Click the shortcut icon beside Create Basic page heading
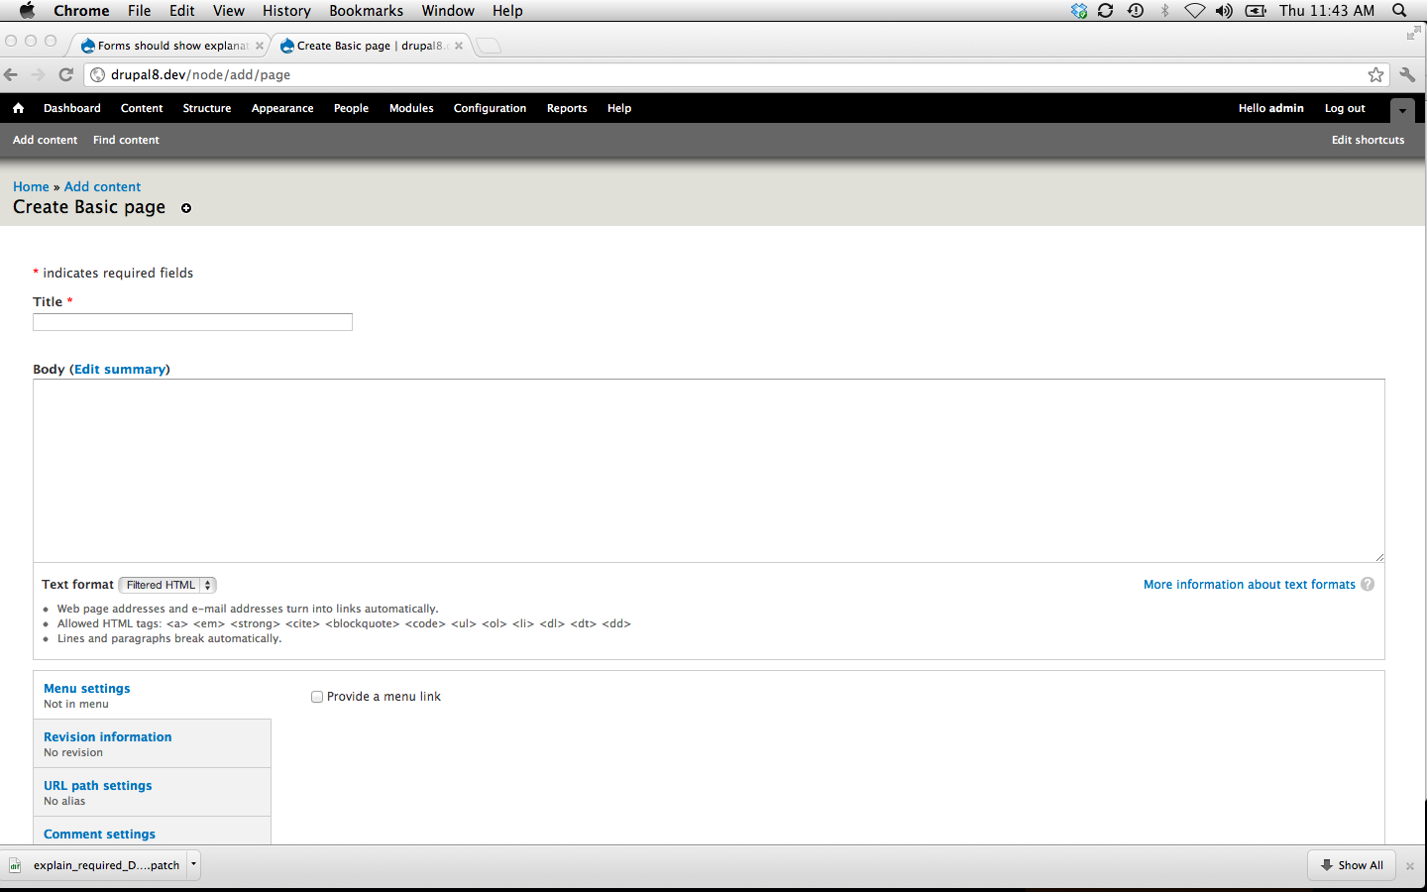 point(186,208)
